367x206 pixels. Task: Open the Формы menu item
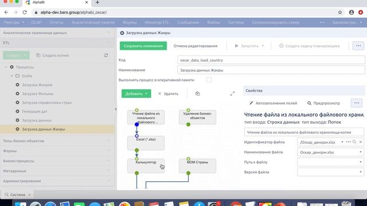pyautogui.click(x=130, y=22)
